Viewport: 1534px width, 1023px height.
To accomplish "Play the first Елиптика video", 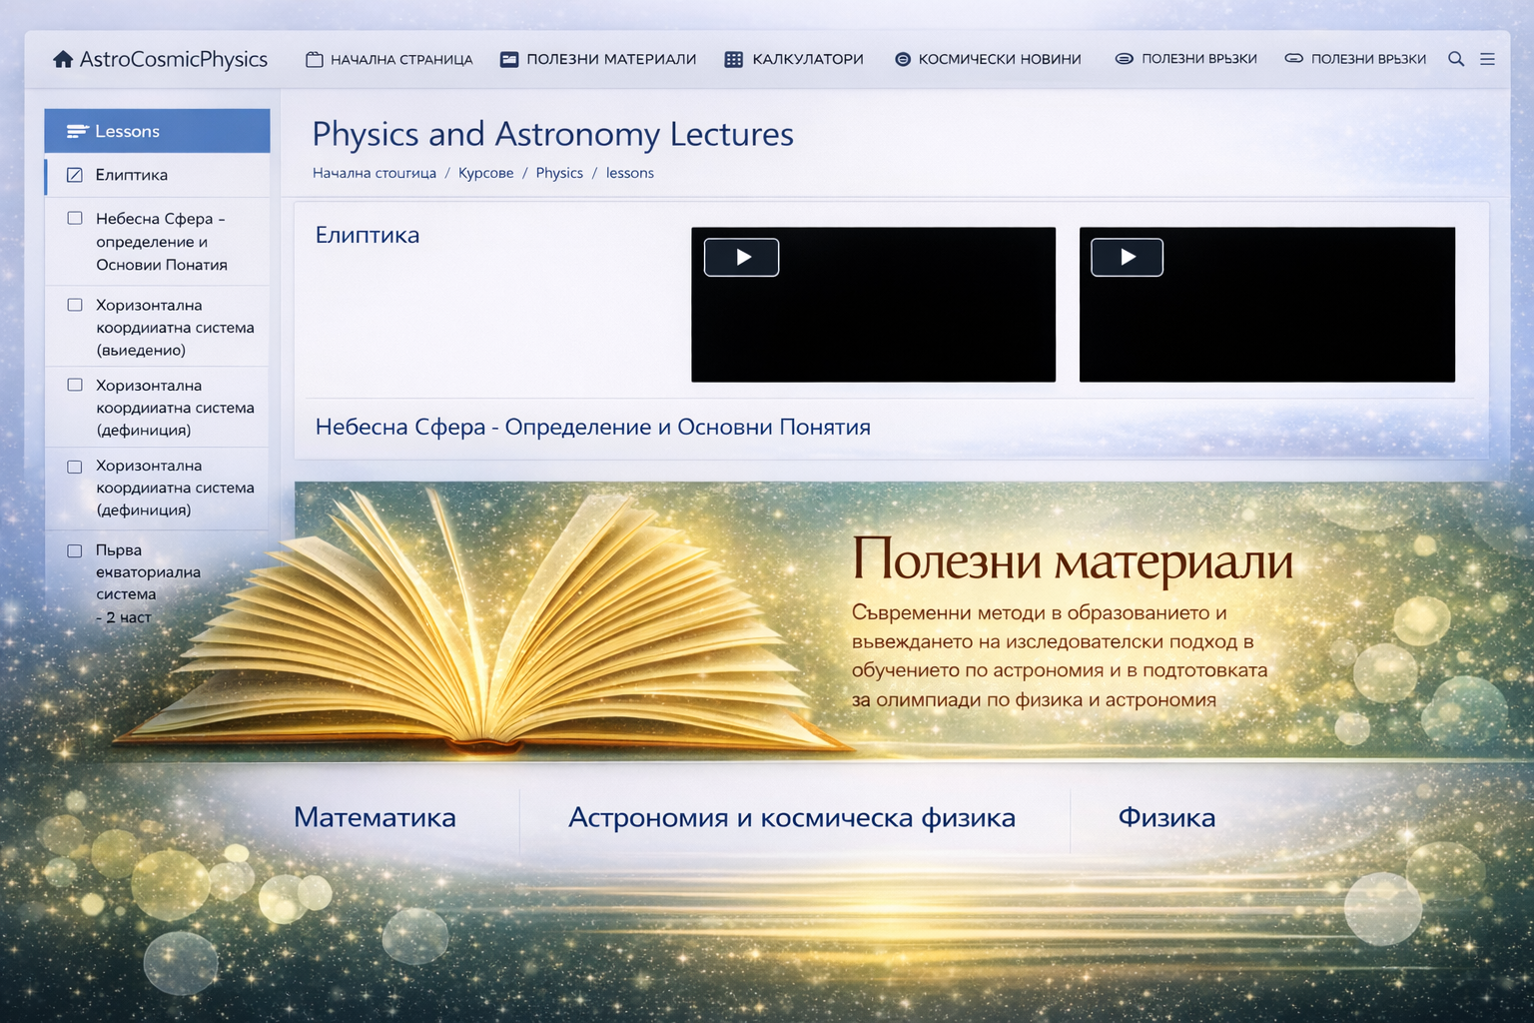I will coord(740,257).
